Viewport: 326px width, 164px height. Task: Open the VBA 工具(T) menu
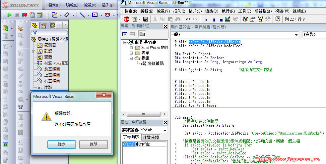(245, 11)
